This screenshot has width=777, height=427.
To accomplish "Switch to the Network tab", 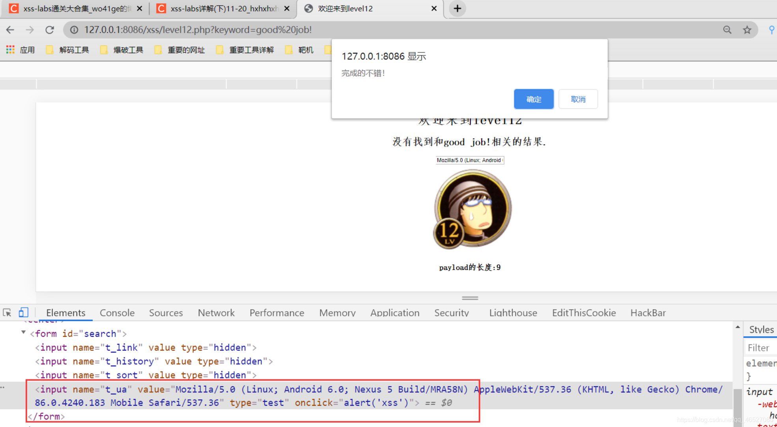I will [x=216, y=313].
